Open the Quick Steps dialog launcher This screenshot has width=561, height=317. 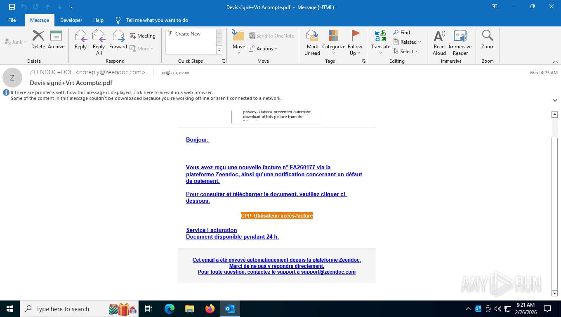coord(224,61)
